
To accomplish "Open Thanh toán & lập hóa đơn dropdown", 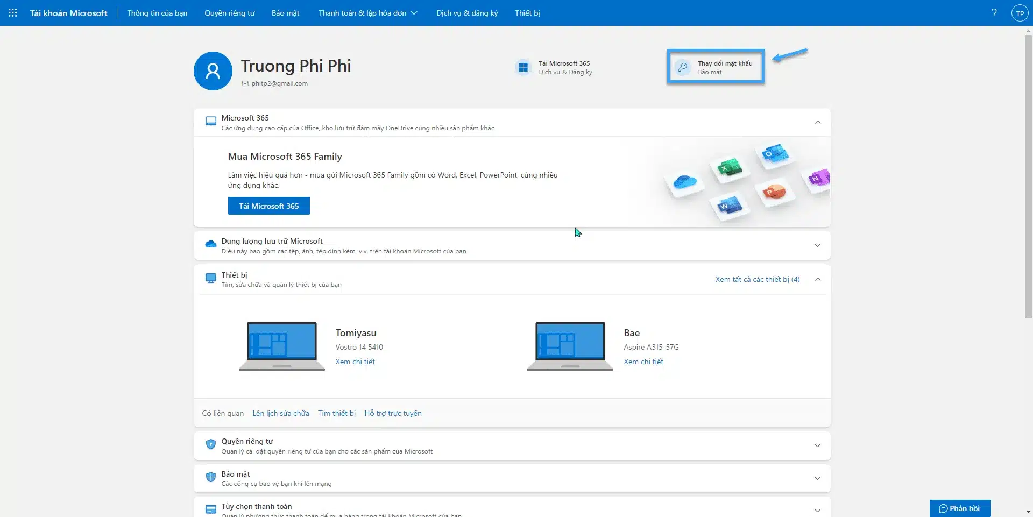I will (367, 13).
